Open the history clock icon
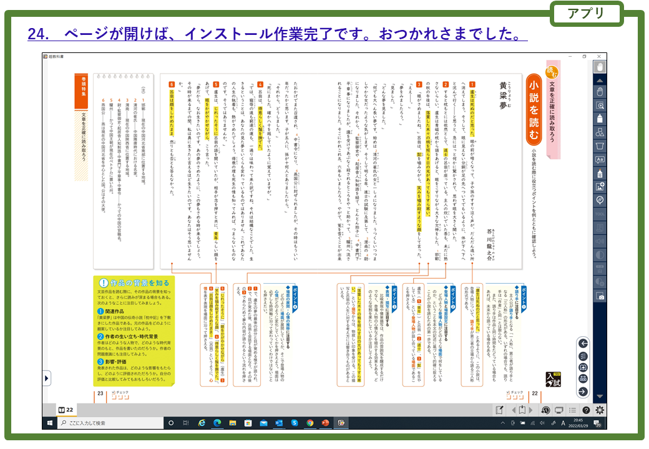Screen dimensions: 649x449 point(545,410)
